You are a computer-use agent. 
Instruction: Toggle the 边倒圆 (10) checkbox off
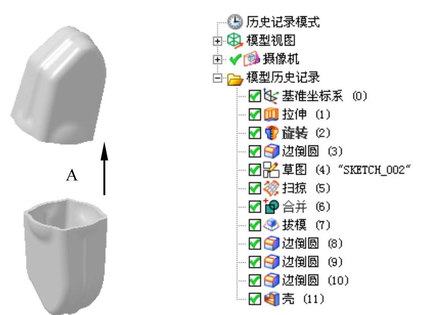254,280
